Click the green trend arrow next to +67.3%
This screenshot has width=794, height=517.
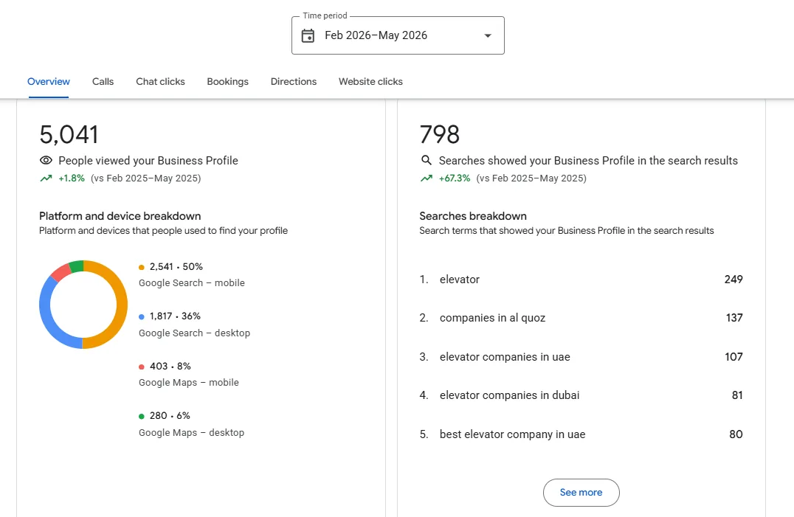(427, 178)
